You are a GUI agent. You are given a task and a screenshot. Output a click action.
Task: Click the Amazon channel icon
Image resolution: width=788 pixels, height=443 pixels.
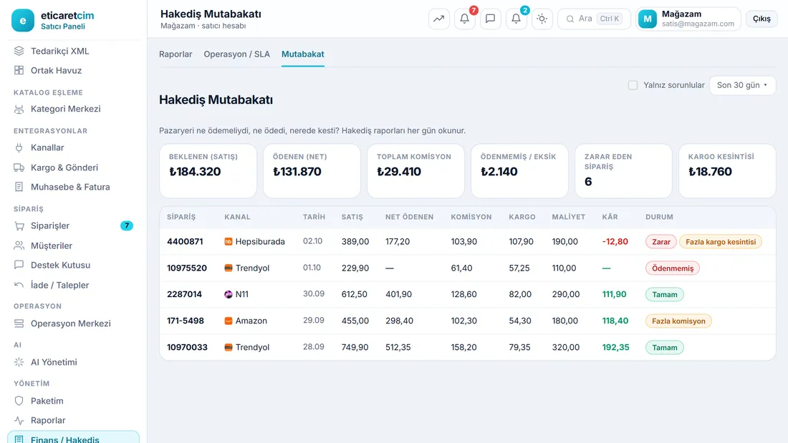coord(228,321)
